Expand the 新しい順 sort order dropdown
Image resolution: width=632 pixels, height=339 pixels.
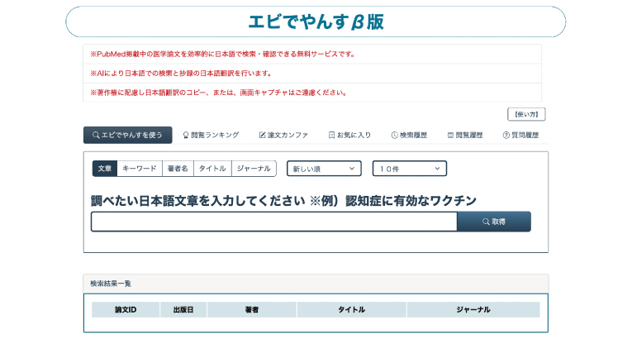pos(324,169)
